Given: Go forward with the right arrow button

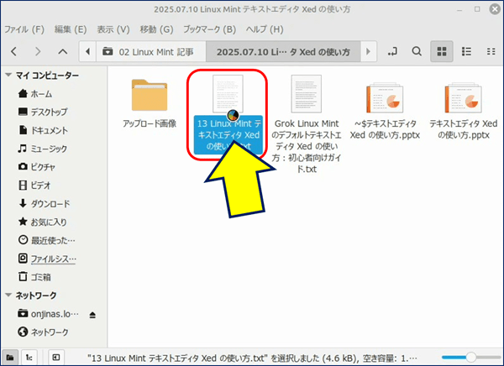Looking at the screenshot, I should tap(38, 51).
